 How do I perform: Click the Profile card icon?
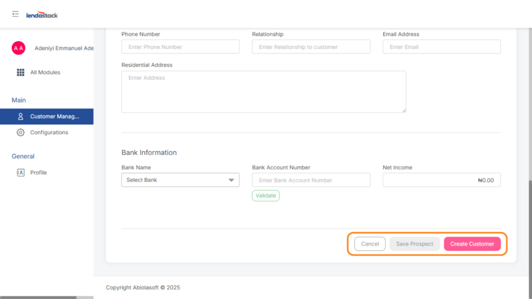pos(21,173)
